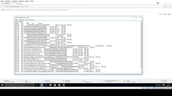Click Notepad scrollbar down arrow
This screenshot has width=172, height=96.
point(141,72)
